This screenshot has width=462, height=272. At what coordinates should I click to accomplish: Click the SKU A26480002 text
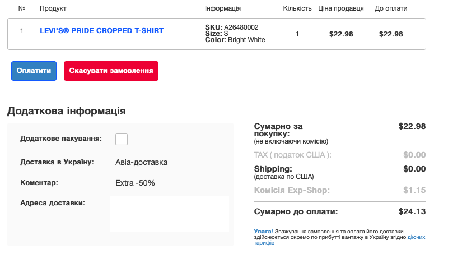pos(232,27)
